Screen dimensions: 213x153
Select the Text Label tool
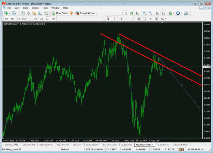(x=156, y=19)
